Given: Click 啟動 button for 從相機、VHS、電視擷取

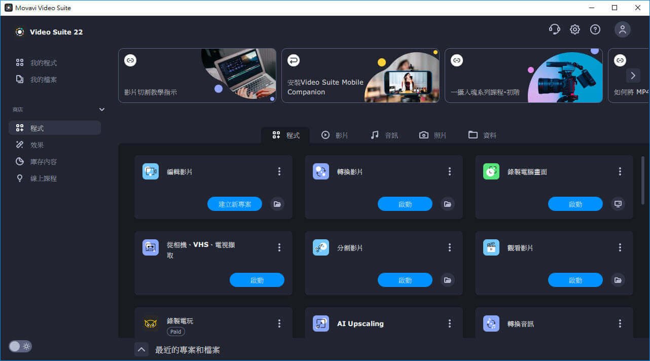Looking at the screenshot, I should [x=257, y=280].
